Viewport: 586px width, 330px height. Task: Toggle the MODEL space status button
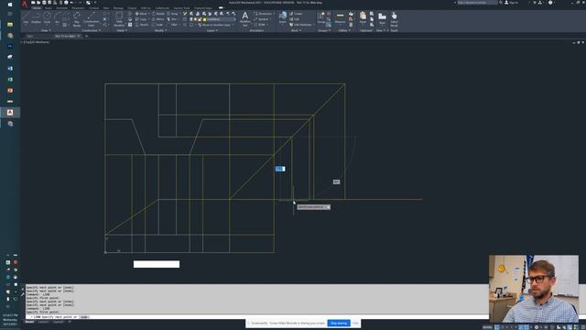[487, 327]
